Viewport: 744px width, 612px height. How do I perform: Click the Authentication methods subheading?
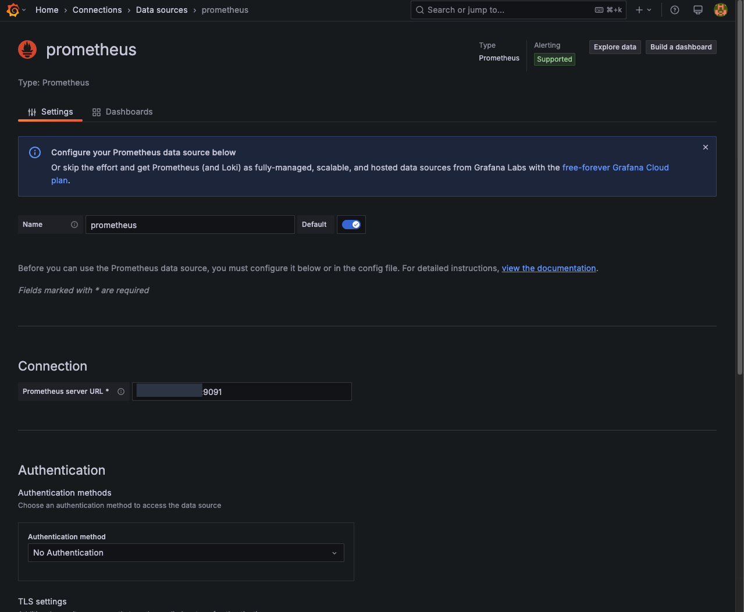65,493
